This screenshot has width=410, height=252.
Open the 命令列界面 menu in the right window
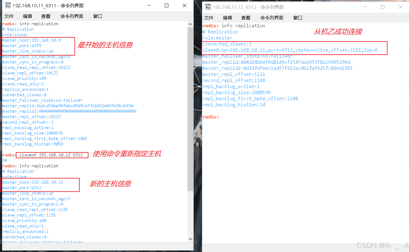tap(272, 18)
